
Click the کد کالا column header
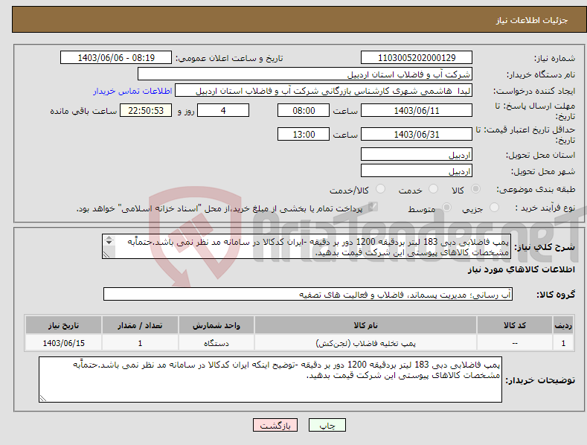pos(515,325)
